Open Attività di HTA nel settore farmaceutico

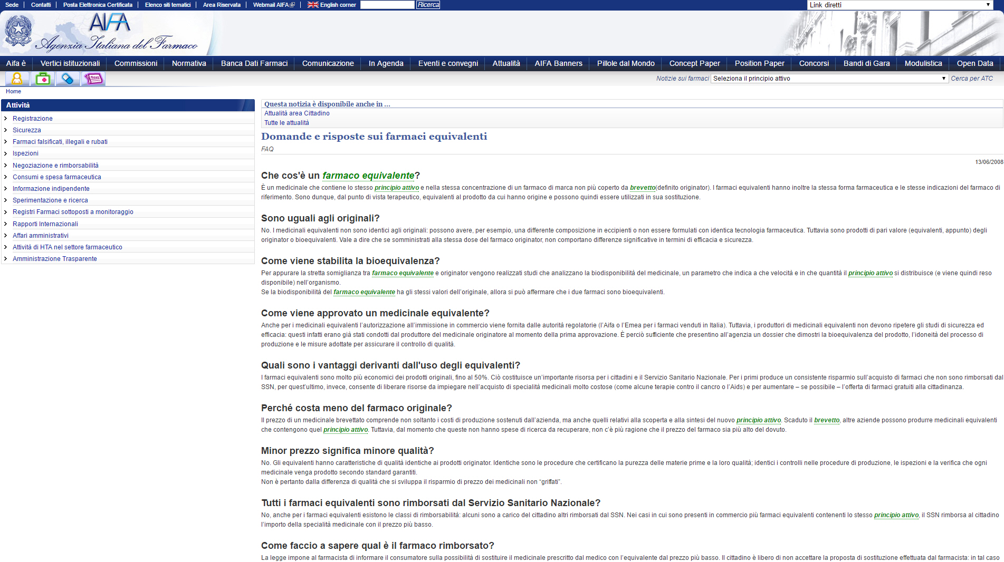coord(68,247)
